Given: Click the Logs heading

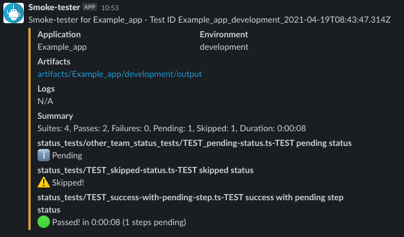Looking at the screenshot, I should coord(46,89).
